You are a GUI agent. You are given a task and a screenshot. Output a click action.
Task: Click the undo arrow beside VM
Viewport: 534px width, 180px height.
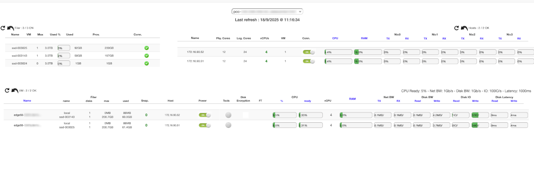tap(14, 90)
